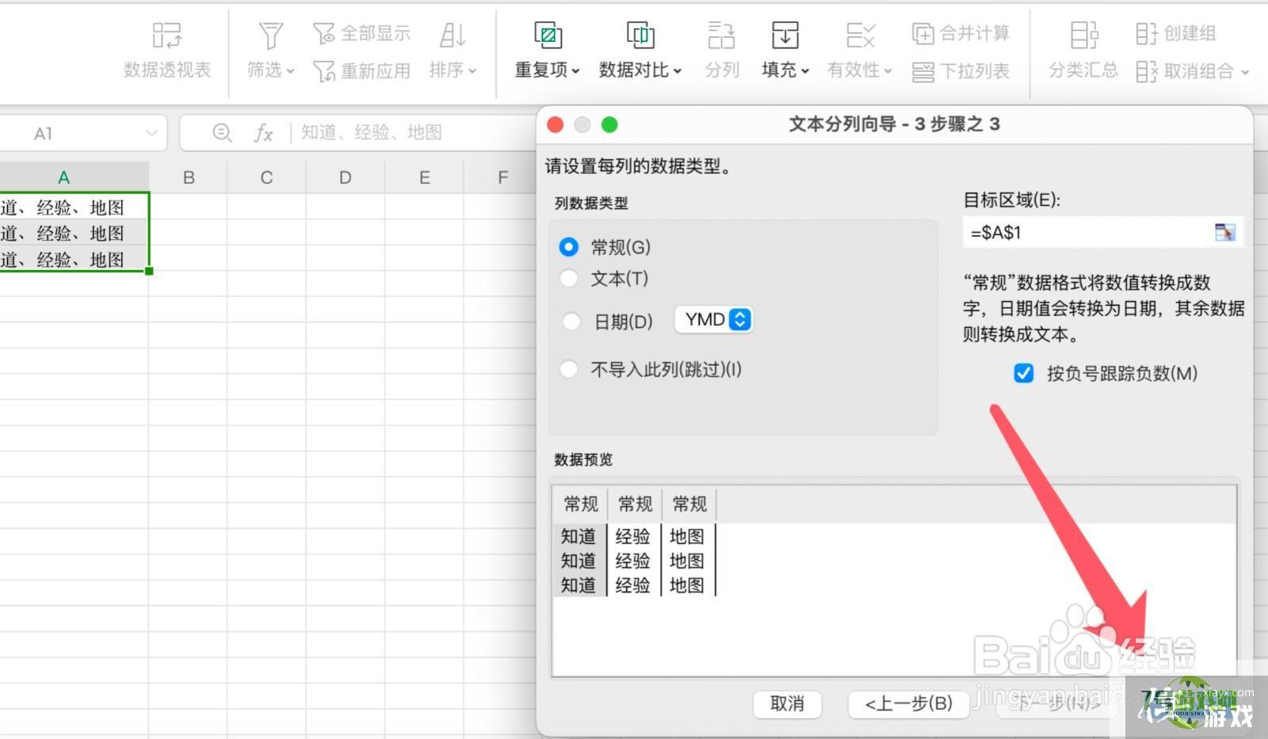Select the General (常规) radio button

pyautogui.click(x=568, y=247)
